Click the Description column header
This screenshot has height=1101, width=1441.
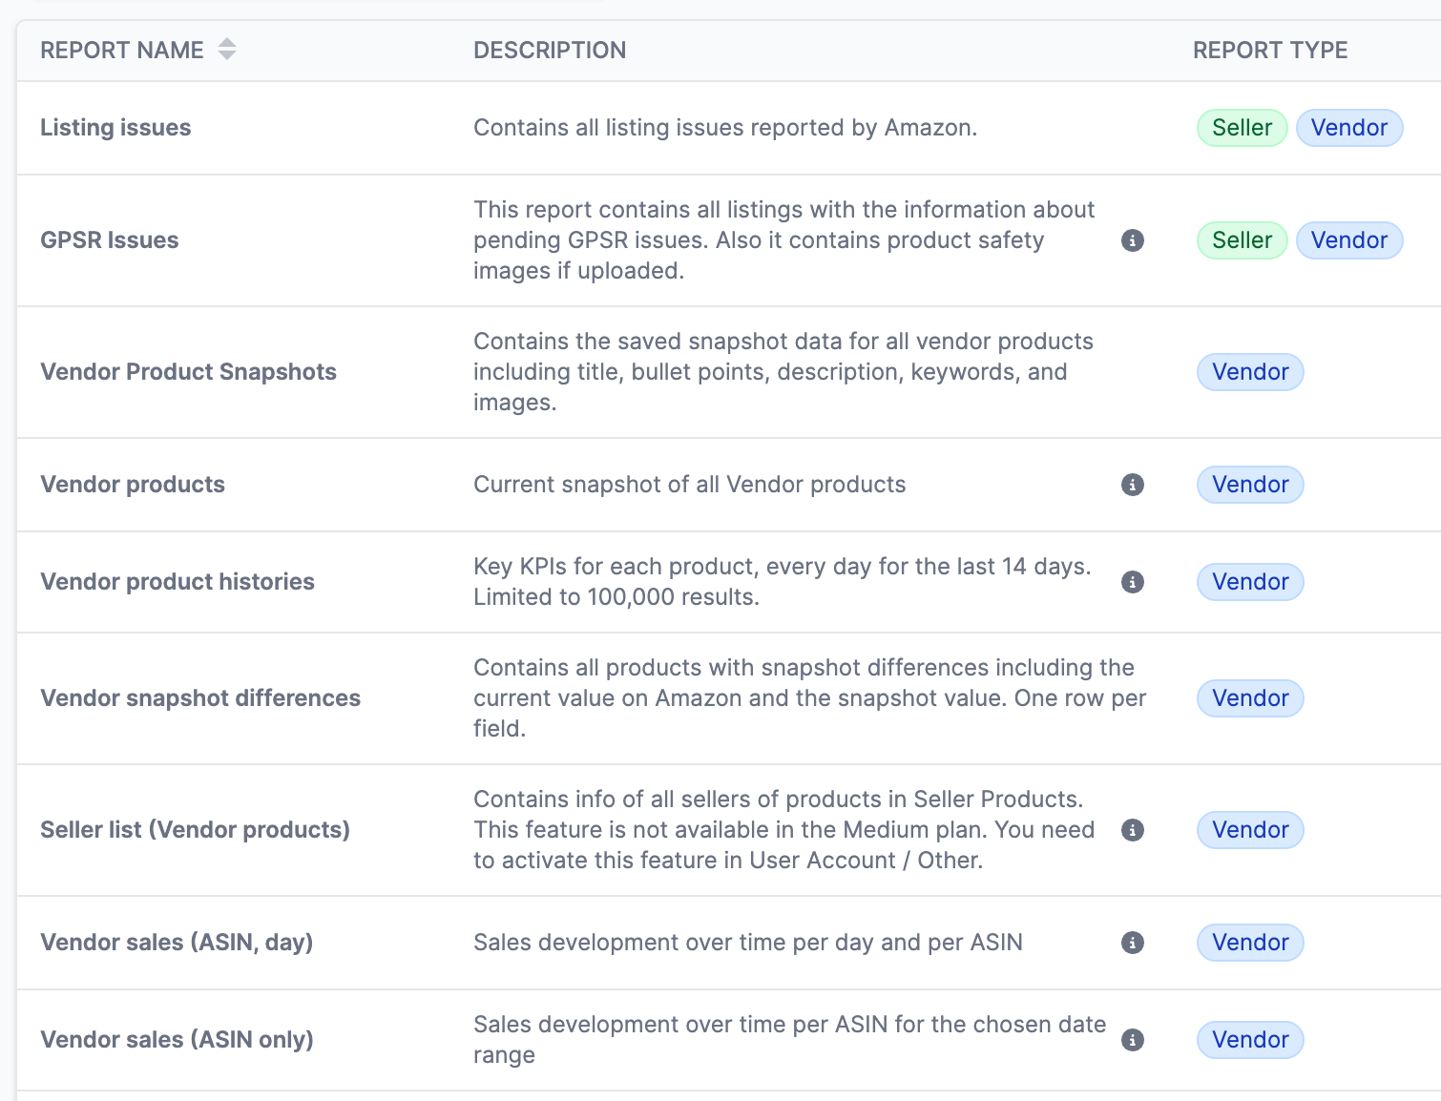pos(550,51)
